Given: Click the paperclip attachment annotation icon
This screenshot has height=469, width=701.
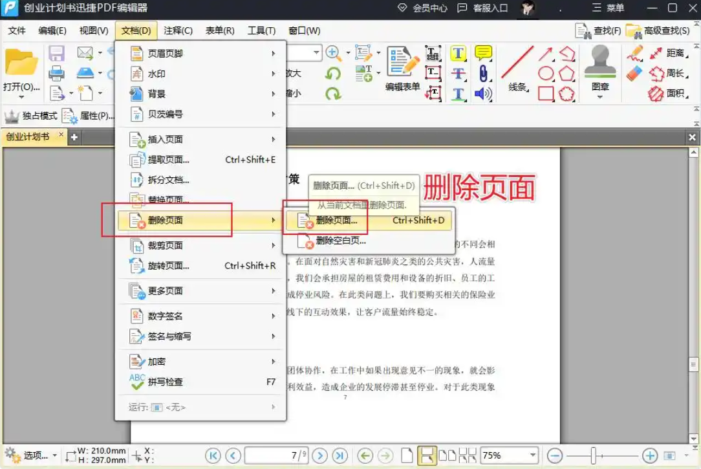Looking at the screenshot, I should [x=484, y=73].
